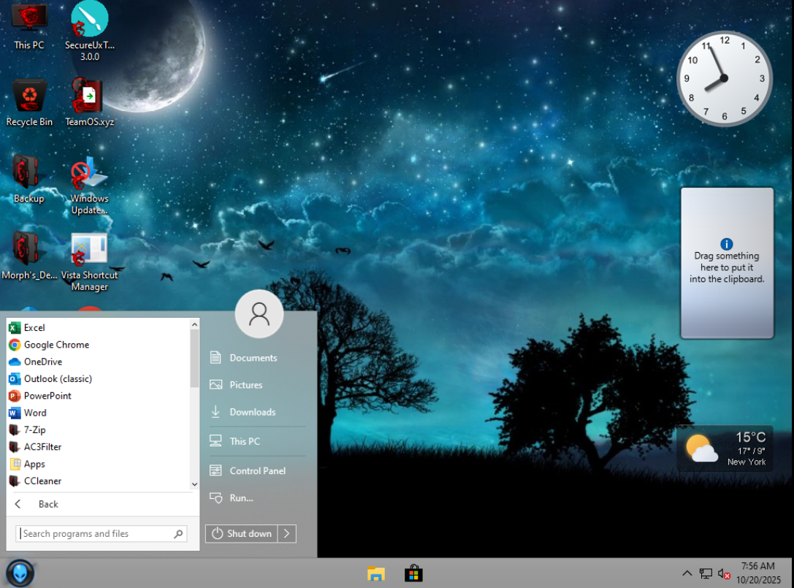Select the TeamOS.xyz shortcut icon

90,103
